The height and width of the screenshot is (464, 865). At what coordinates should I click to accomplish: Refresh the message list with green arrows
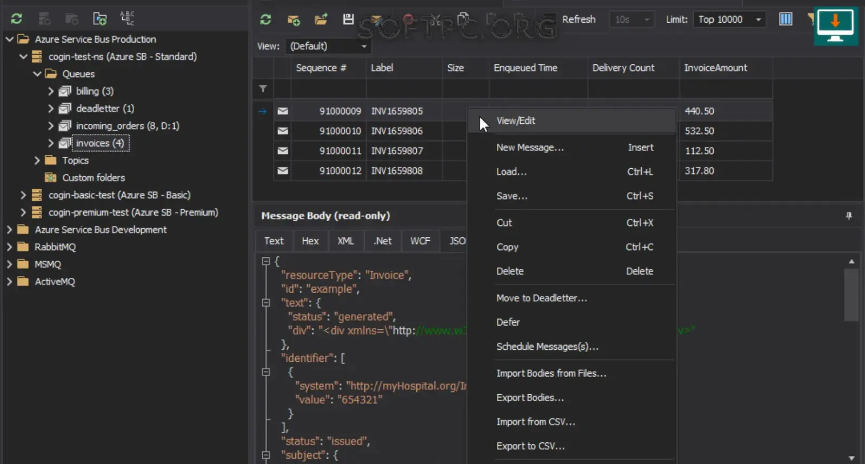pos(265,19)
